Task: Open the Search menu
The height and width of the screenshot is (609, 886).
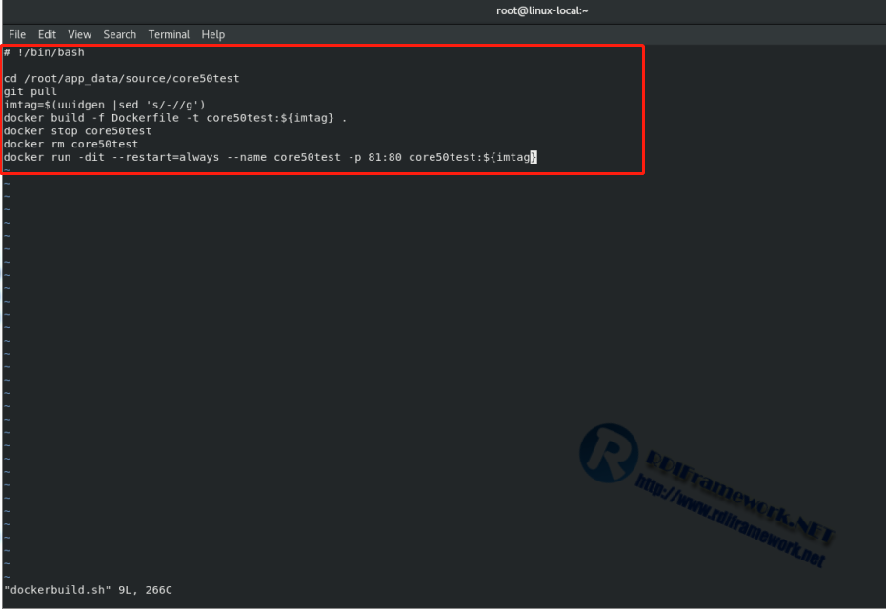Action: pyautogui.click(x=120, y=34)
